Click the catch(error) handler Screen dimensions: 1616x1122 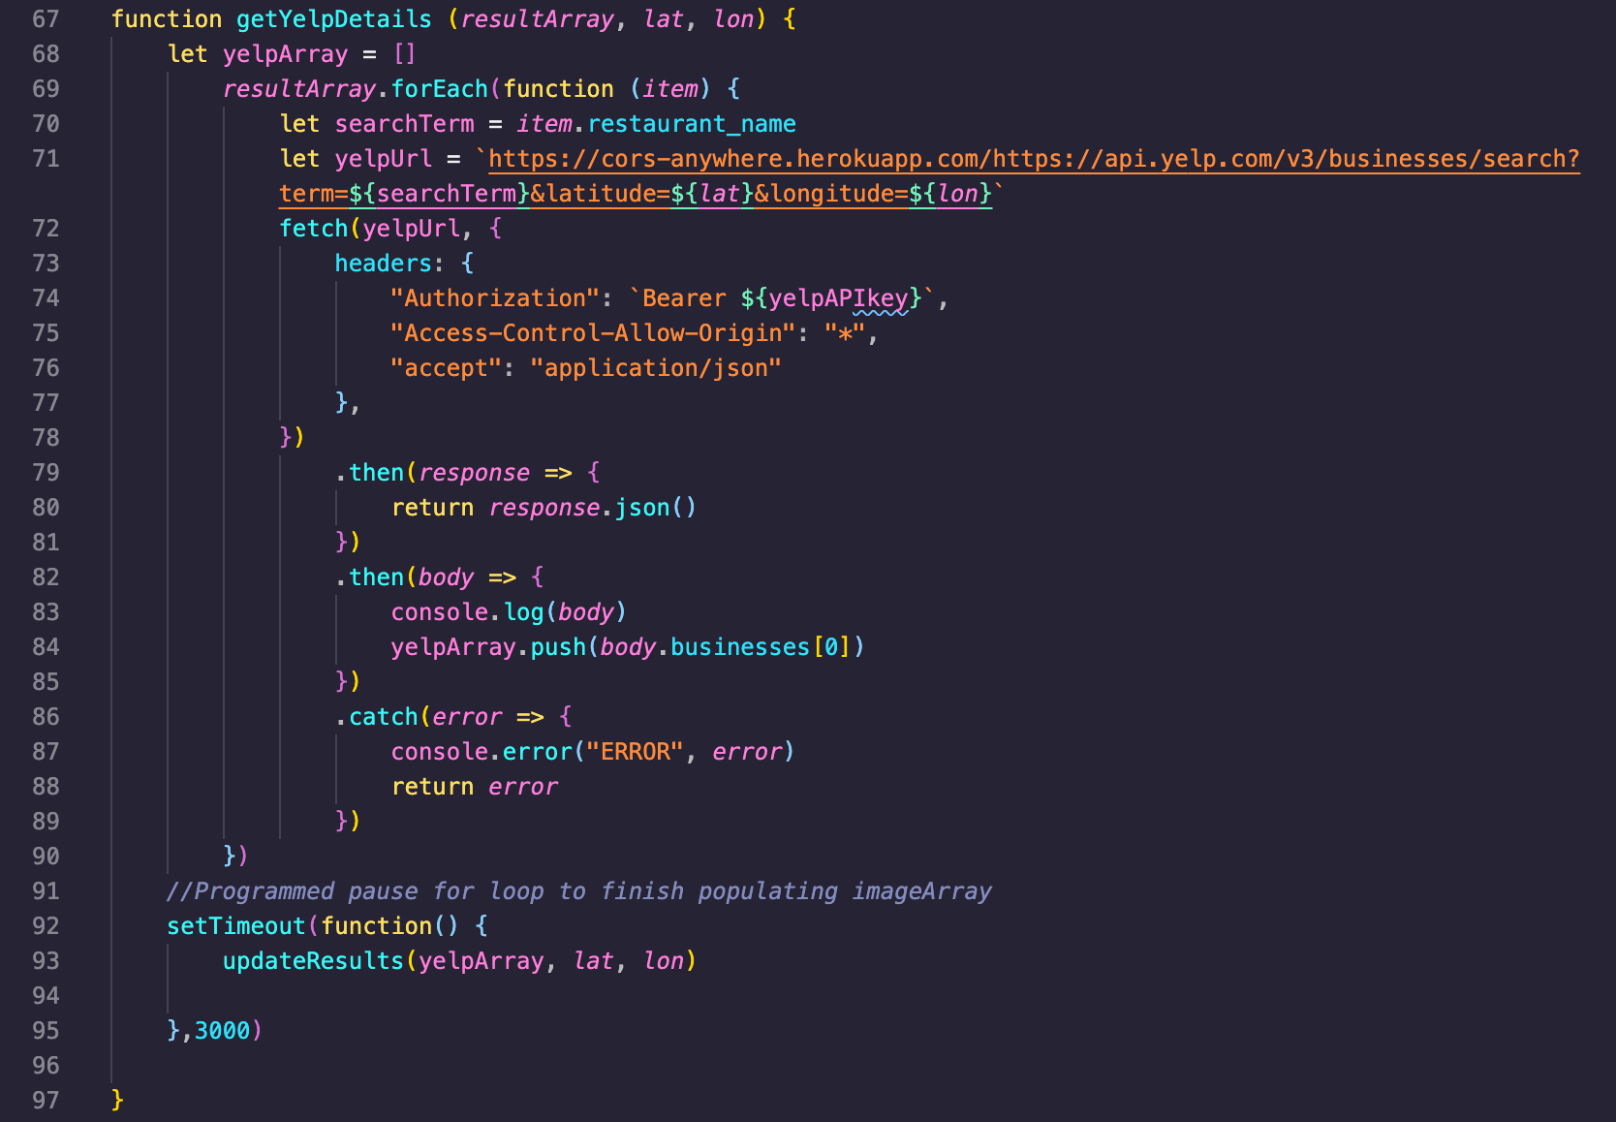point(417,716)
